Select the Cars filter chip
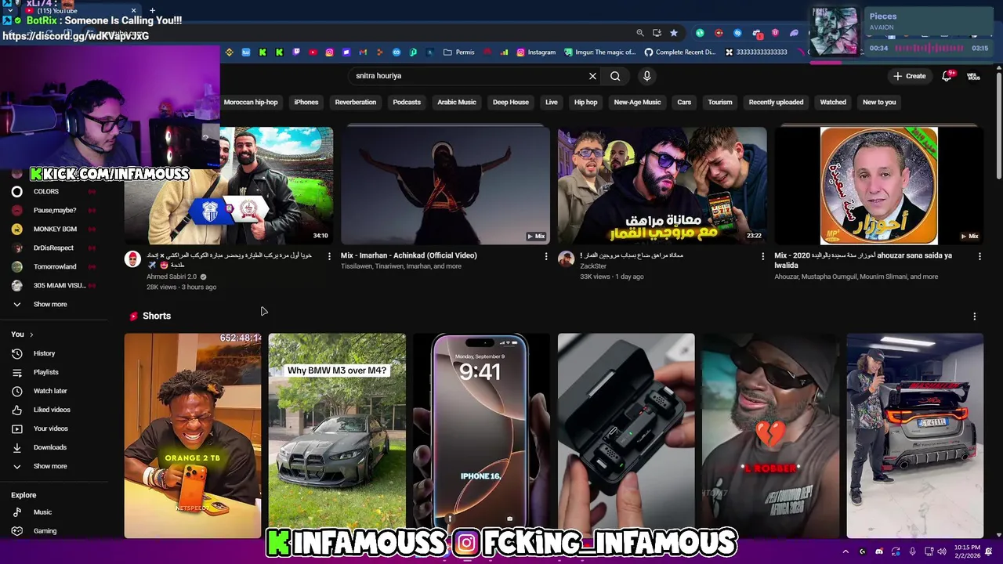The width and height of the screenshot is (1003, 564). [684, 102]
